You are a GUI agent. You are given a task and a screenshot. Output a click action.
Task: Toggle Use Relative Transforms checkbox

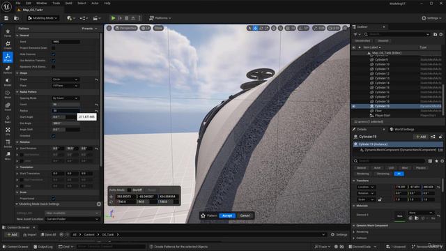click(53, 61)
